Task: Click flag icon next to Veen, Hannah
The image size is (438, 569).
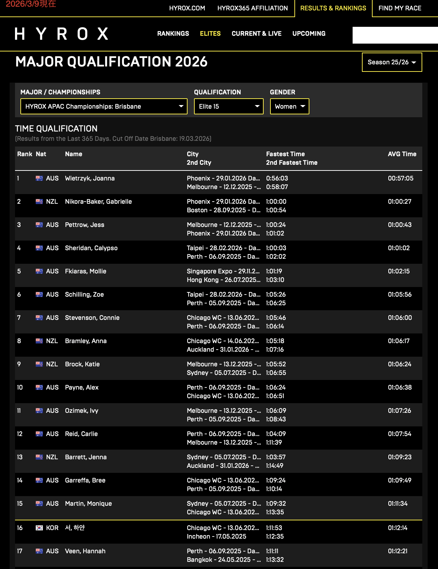Action: 39,551
